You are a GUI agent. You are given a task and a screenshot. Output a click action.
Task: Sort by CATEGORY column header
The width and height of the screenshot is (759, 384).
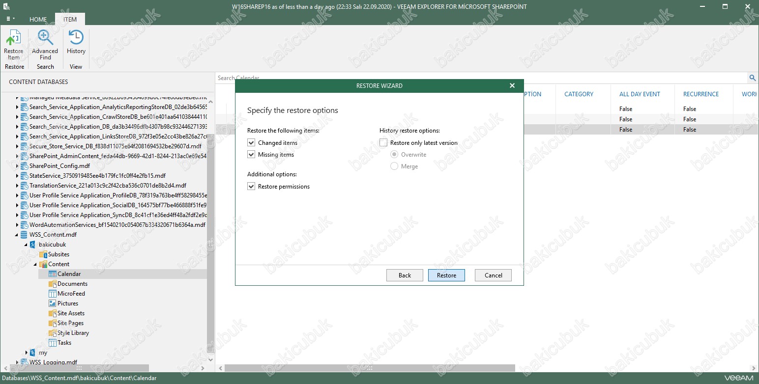pyautogui.click(x=579, y=94)
